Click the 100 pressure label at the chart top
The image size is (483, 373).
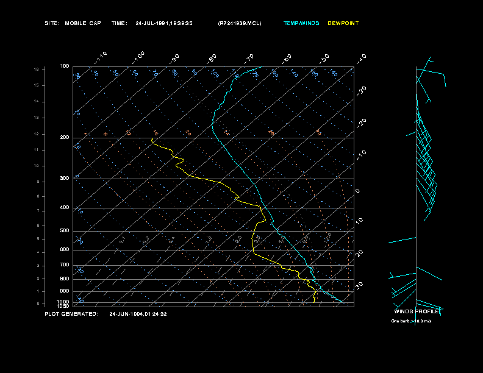pos(65,66)
